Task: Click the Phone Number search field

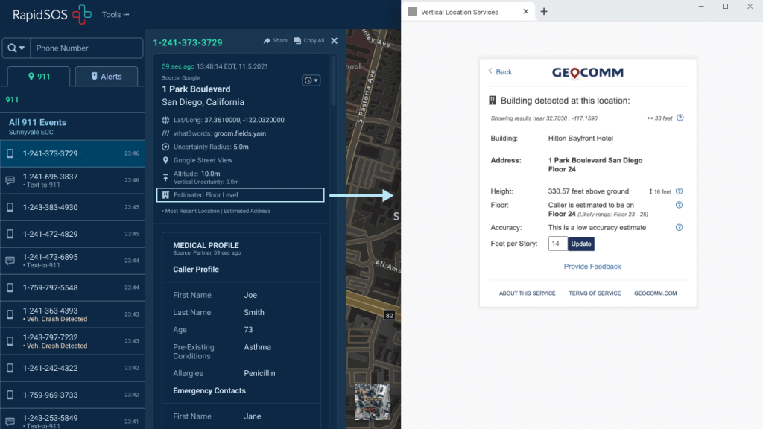Action: (86, 48)
